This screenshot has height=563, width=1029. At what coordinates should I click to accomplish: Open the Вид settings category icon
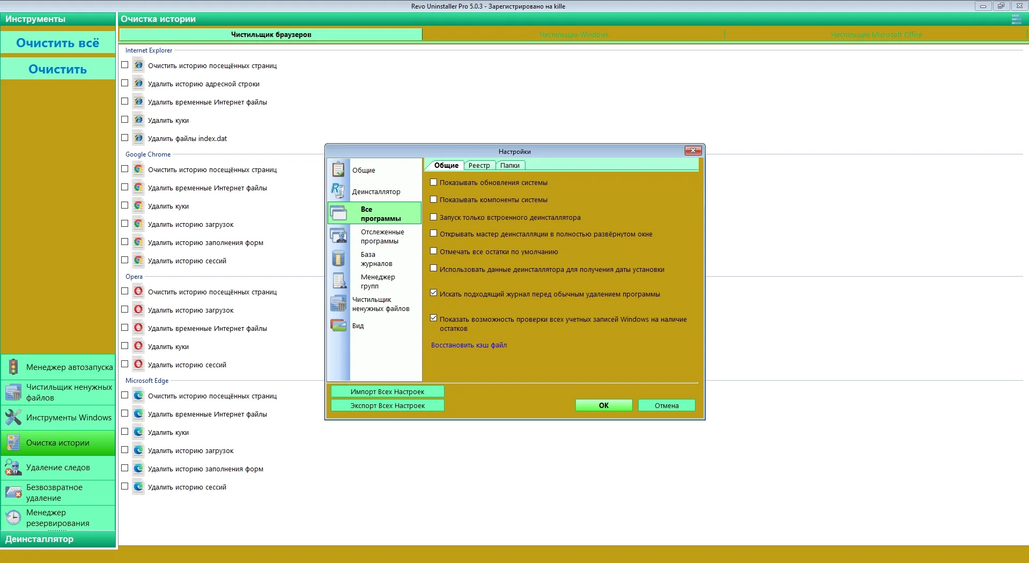coord(338,325)
